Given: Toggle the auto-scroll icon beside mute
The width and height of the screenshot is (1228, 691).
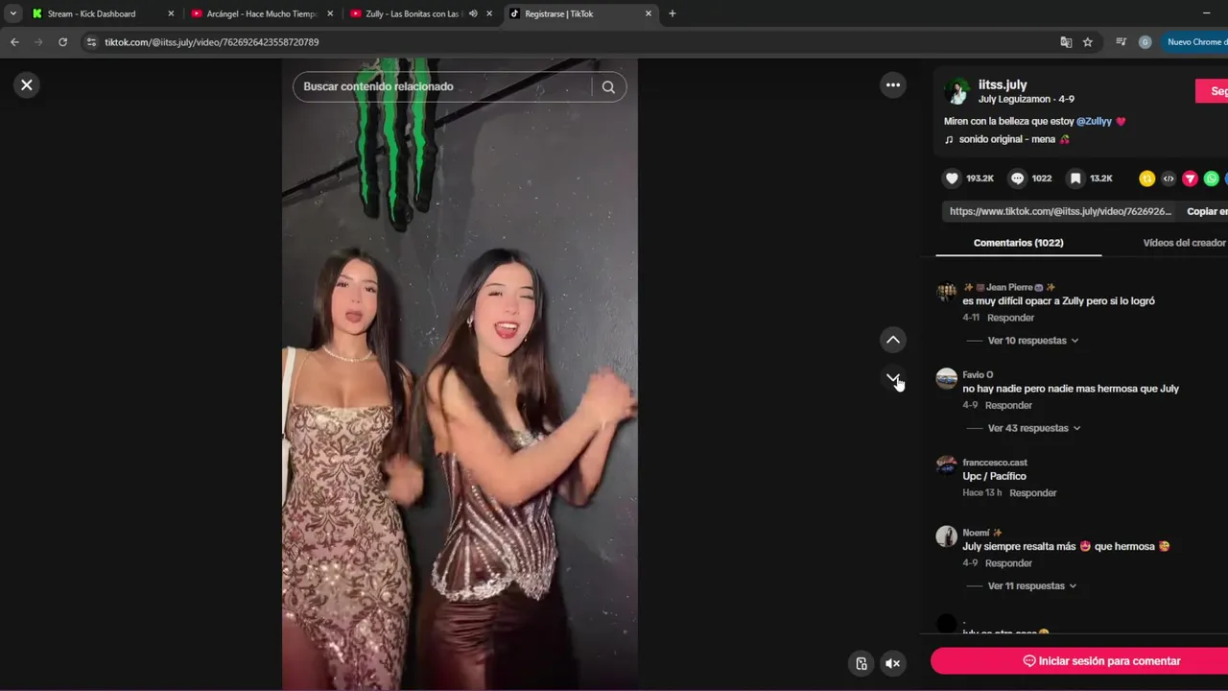Looking at the screenshot, I should click(x=862, y=663).
